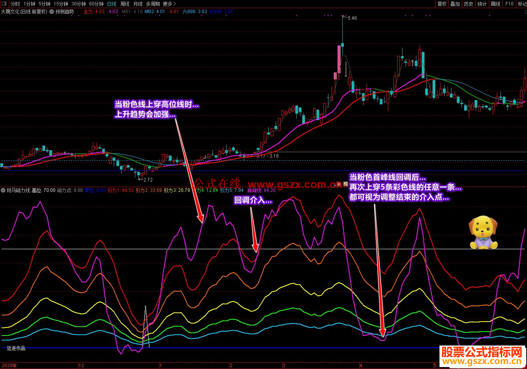Click the 磁力点: 0.00 value label
The width and height of the screenshot is (527, 369).
click(70, 190)
